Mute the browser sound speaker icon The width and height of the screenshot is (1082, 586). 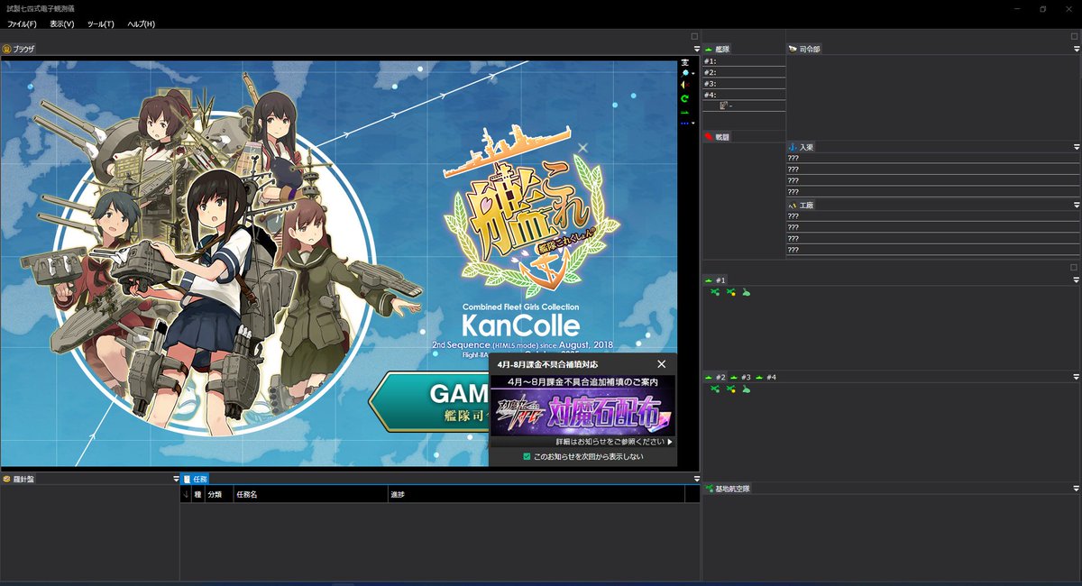pyautogui.click(x=684, y=85)
